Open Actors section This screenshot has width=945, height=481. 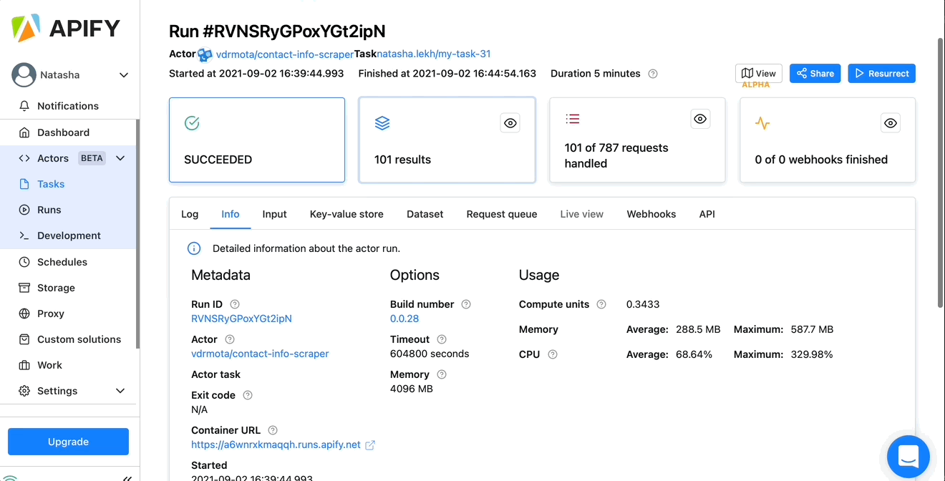(x=53, y=158)
